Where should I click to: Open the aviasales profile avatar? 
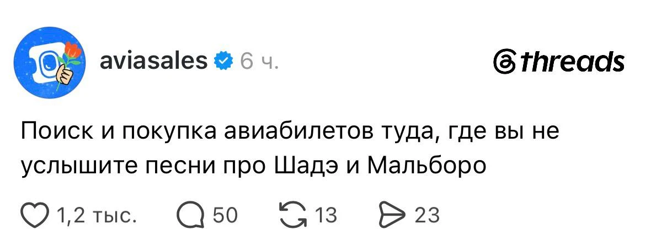point(50,63)
